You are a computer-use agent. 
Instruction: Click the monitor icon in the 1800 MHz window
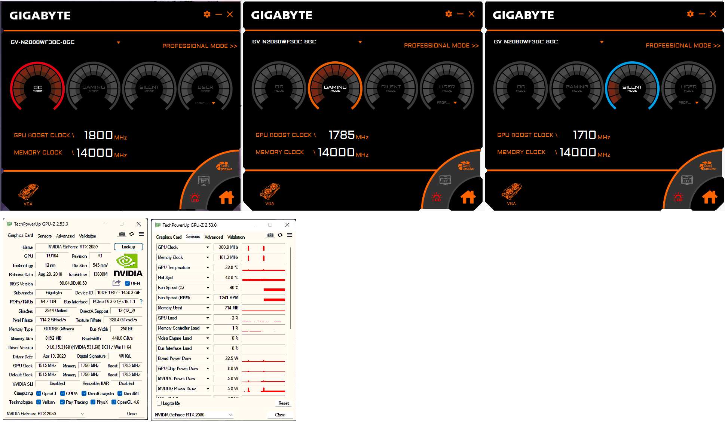click(204, 180)
